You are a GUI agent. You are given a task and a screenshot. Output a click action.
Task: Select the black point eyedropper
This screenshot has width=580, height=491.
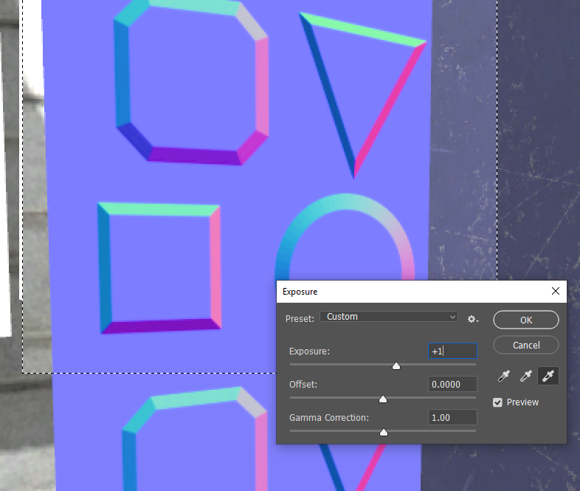coord(504,377)
